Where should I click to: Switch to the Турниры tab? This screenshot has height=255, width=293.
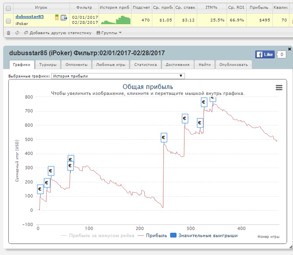[48, 65]
